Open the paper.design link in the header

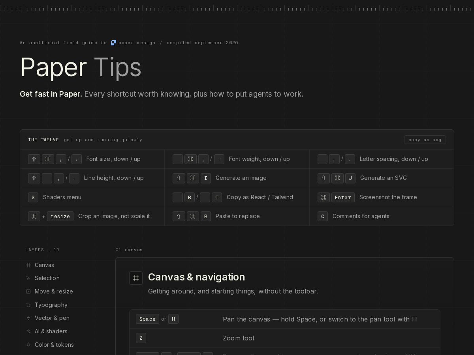pyautogui.click(x=133, y=43)
